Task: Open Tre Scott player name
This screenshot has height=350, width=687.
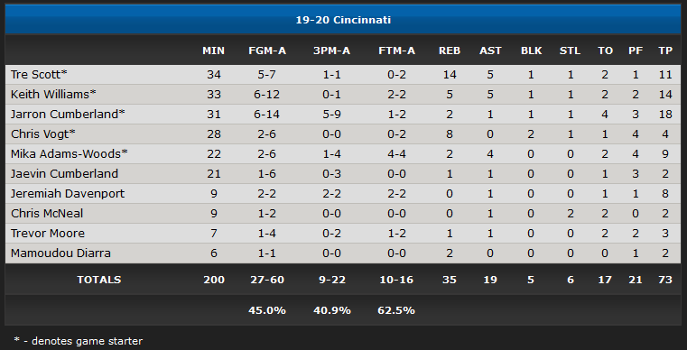Action: click(39, 75)
